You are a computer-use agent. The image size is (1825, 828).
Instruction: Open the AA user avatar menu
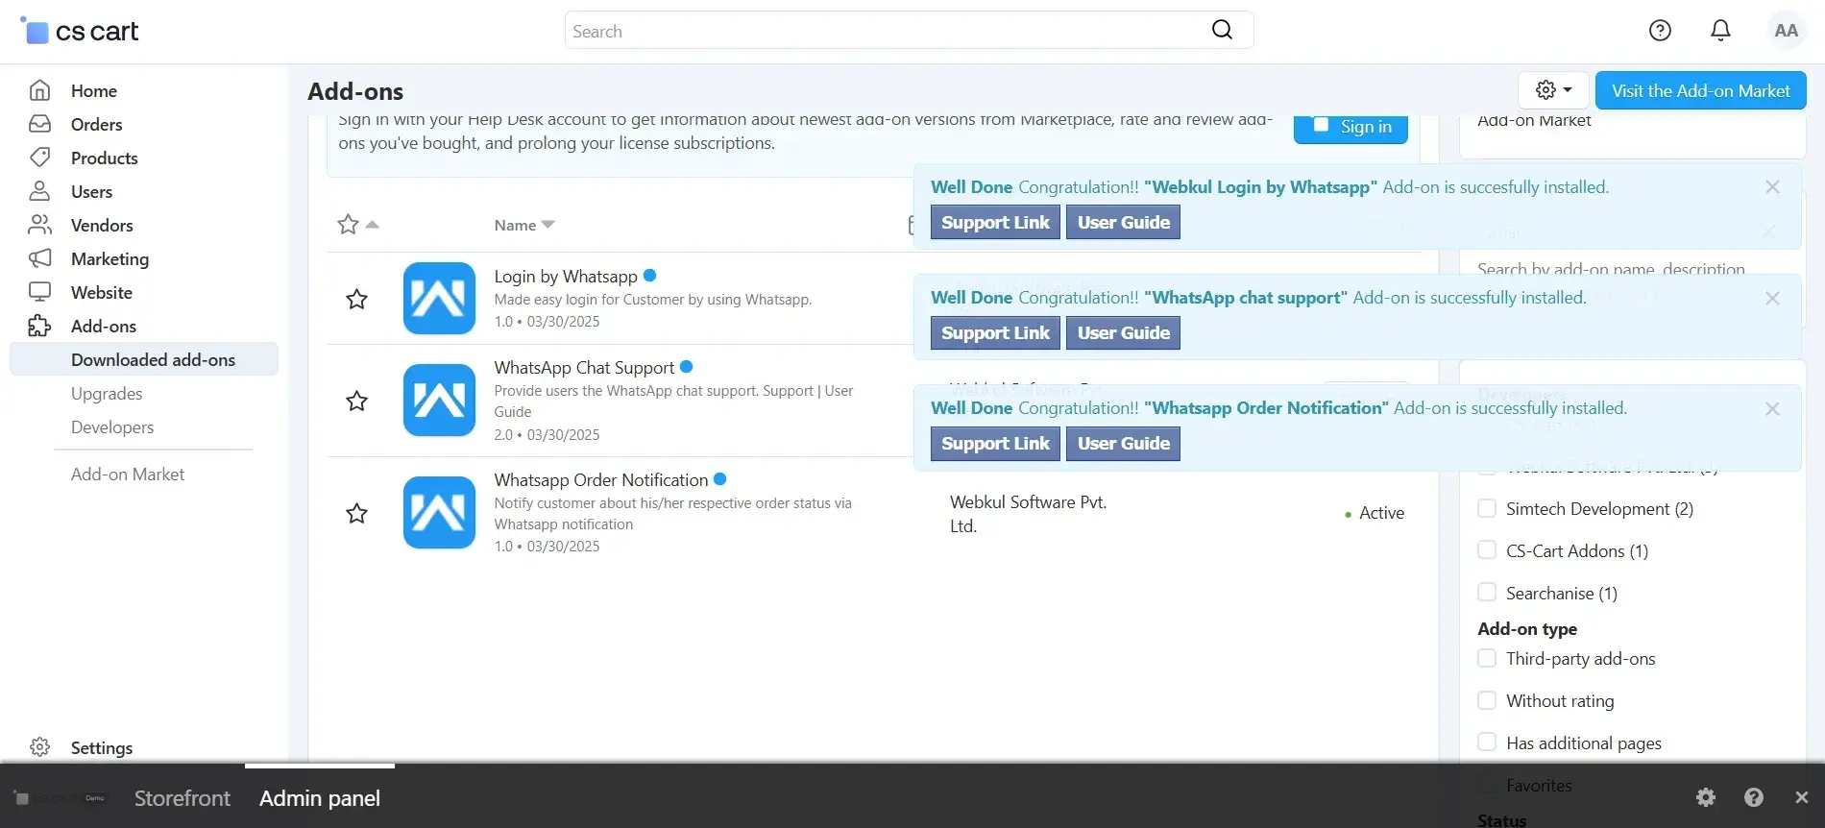(x=1786, y=31)
